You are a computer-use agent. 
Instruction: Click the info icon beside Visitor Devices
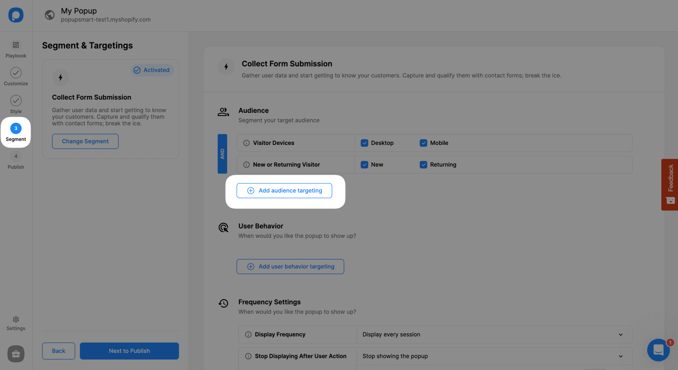[x=246, y=143]
